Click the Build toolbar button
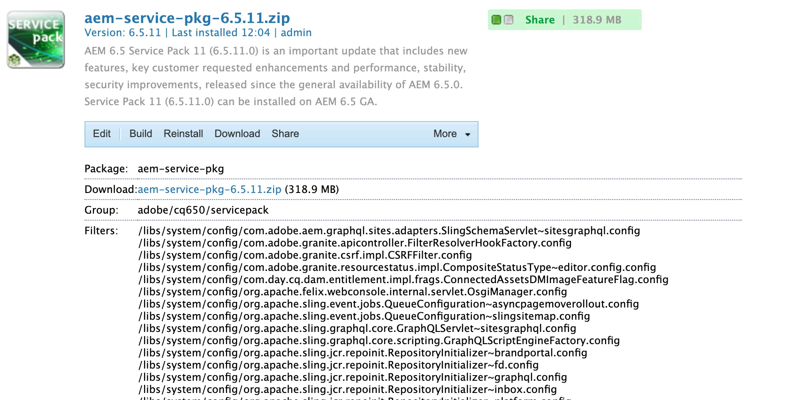This screenshot has width=791, height=400. tap(141, 134)
